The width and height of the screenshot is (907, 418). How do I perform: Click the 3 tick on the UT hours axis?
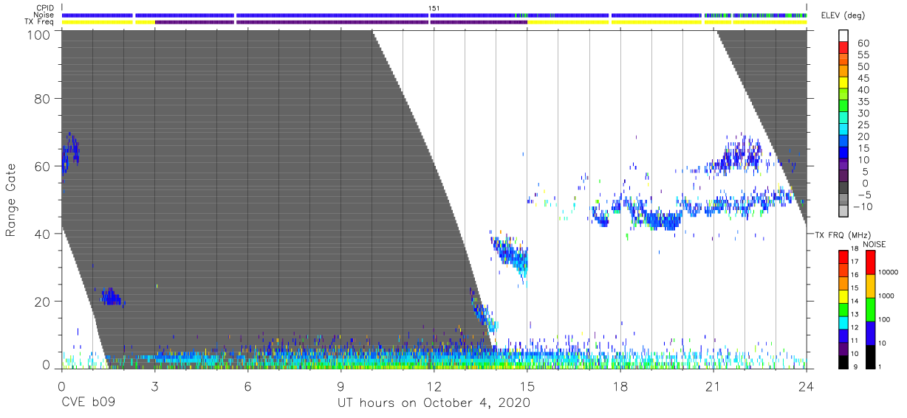pyautogui.click(x=154, y=386)
